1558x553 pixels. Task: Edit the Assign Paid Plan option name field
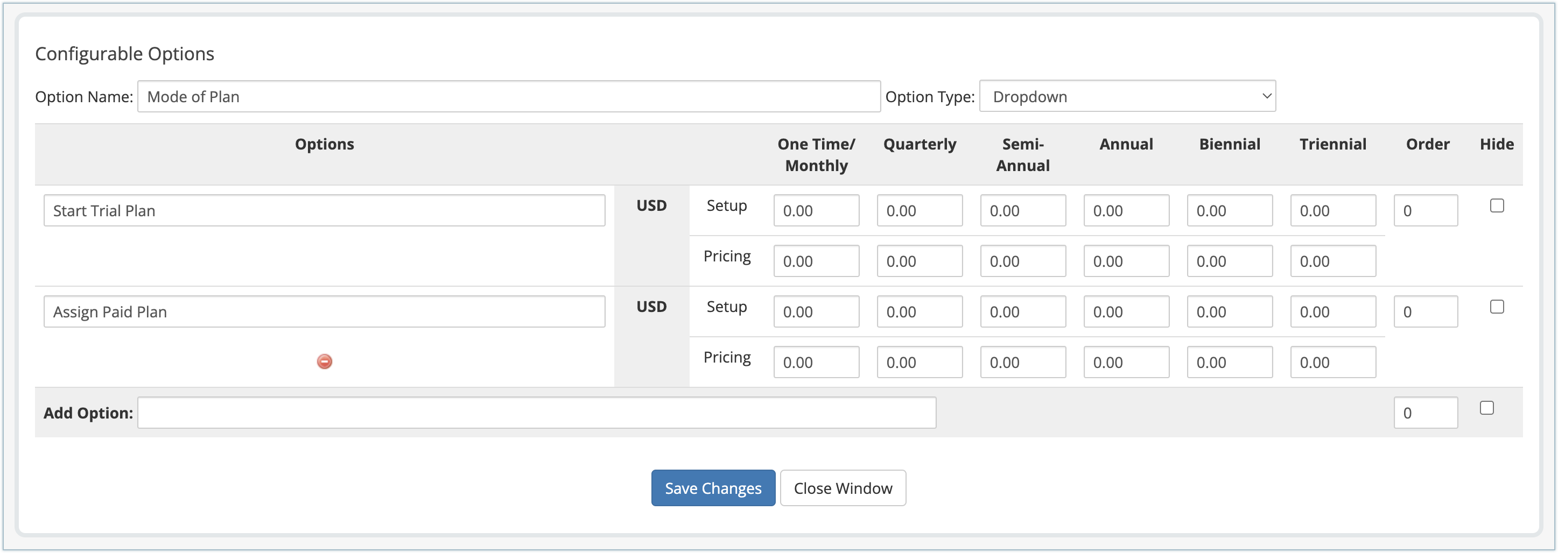324,312
